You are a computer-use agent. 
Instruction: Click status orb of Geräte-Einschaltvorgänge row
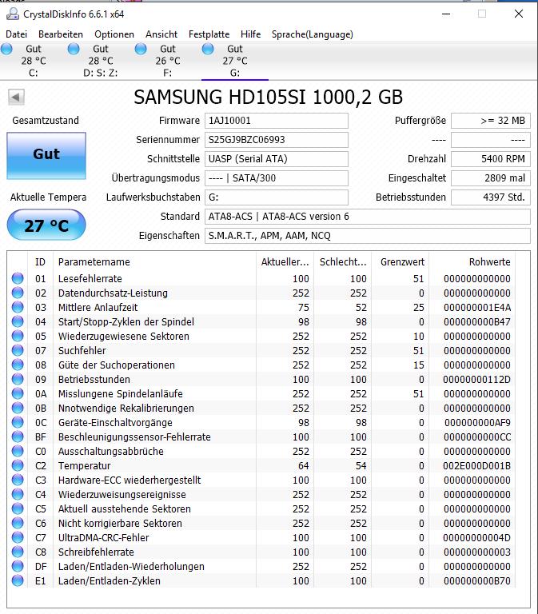[x=18, y=422]
